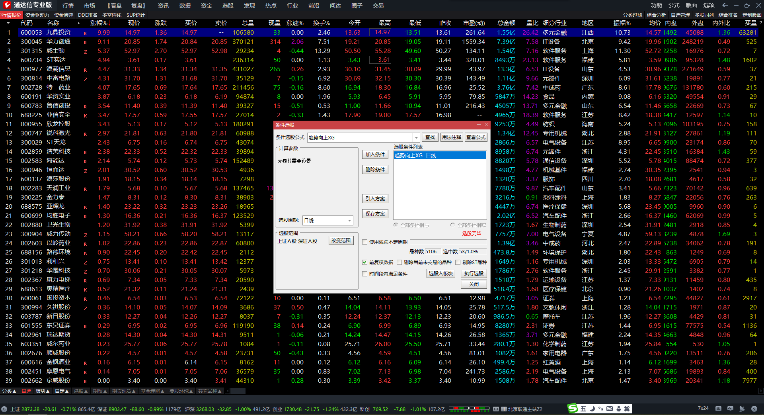Switch to the 资金驱动力 tab
The width and height of the screenshot is (764, 415).
point(37,15)
